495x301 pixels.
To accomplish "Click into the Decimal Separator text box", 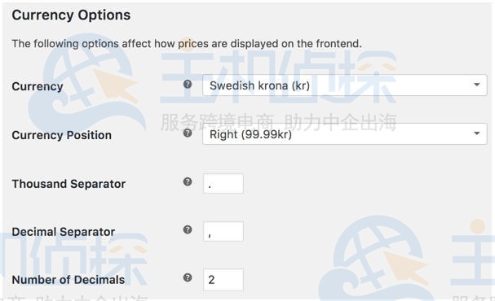I will click(x=223, y=231).
